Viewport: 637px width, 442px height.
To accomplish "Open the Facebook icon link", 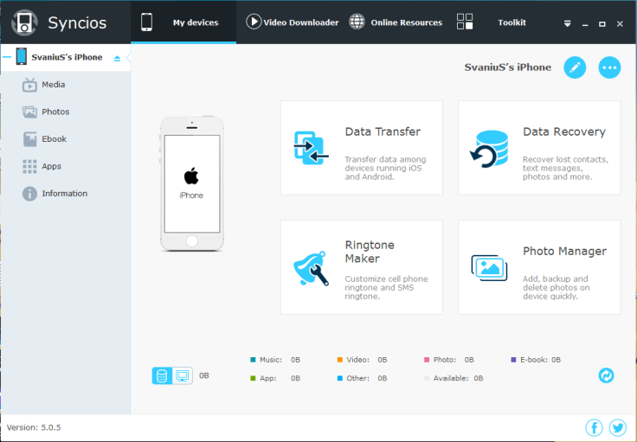I will pos(594,427).
